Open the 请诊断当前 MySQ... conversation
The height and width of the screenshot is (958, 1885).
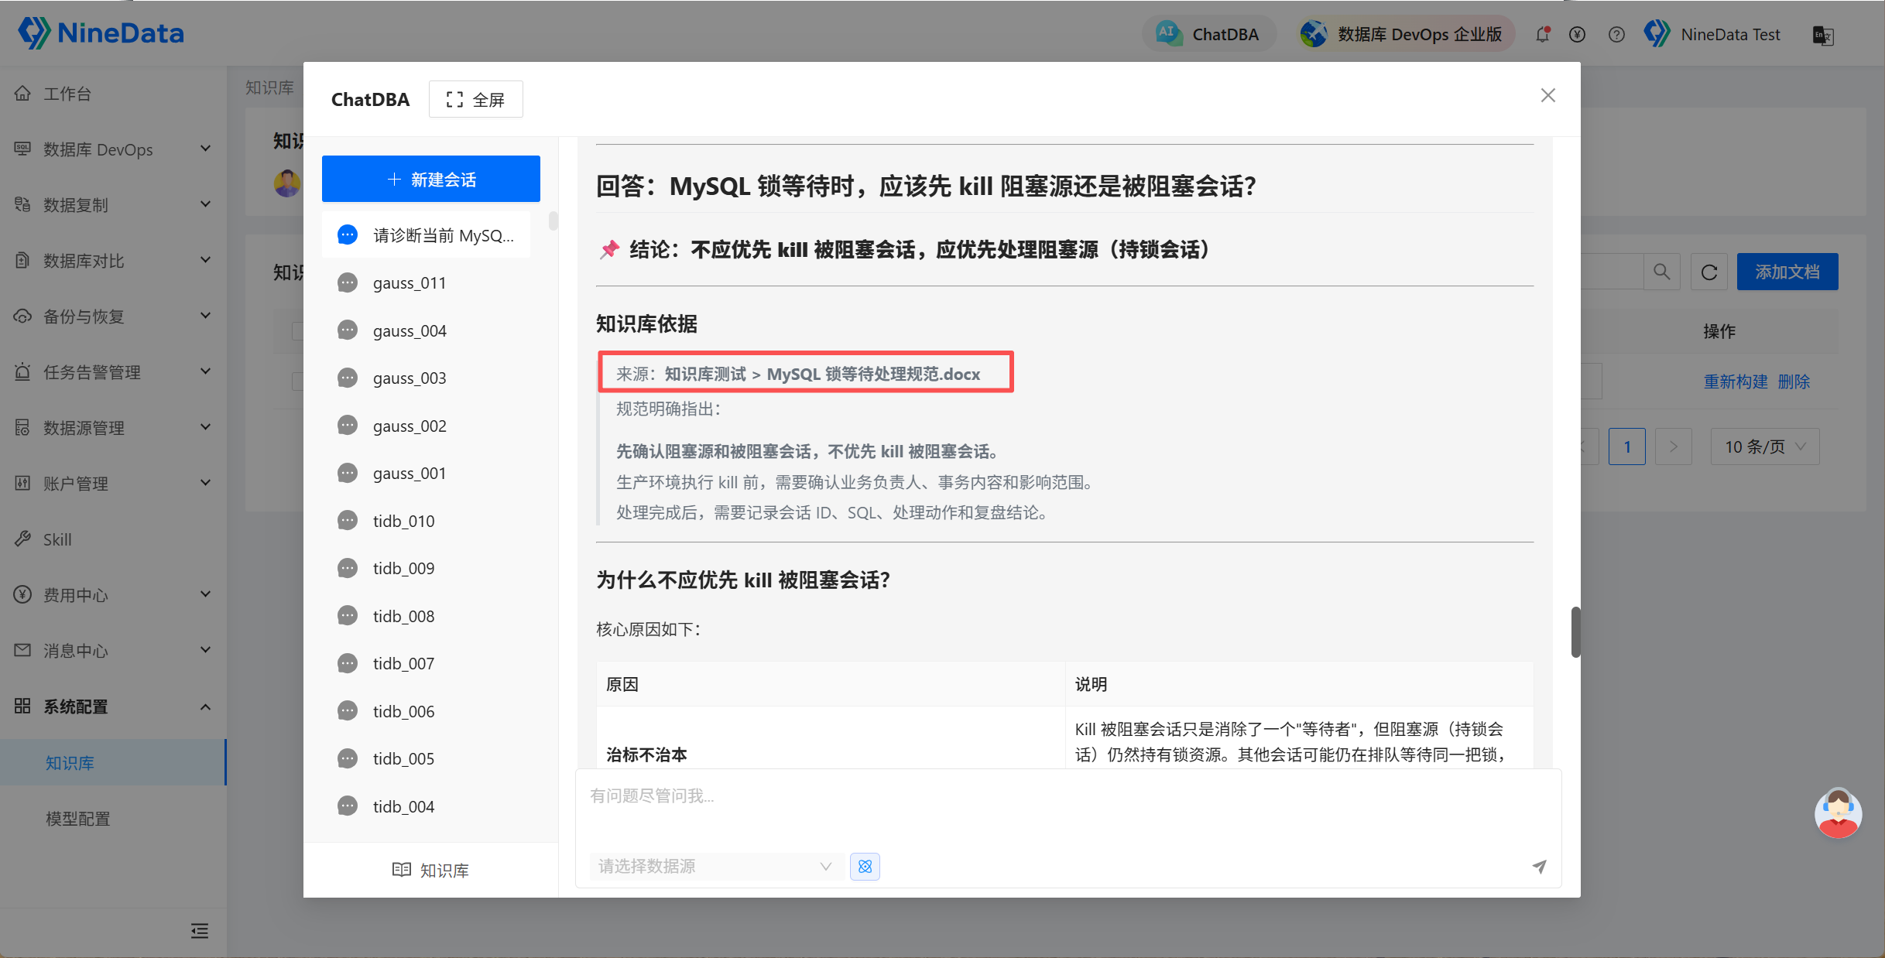pyautogui.click(x=427, y=235)
